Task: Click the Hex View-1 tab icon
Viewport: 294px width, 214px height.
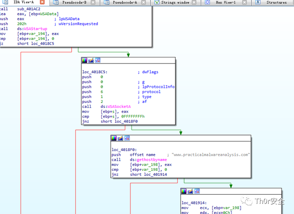Action: [x=207, y=2]
